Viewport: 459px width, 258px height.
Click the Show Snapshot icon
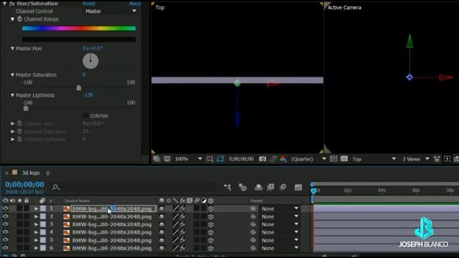[273, 159]
